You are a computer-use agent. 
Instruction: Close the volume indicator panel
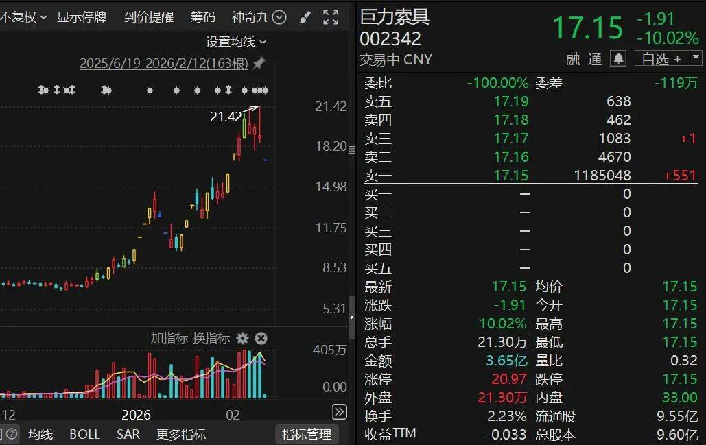[x=261, y=338]
